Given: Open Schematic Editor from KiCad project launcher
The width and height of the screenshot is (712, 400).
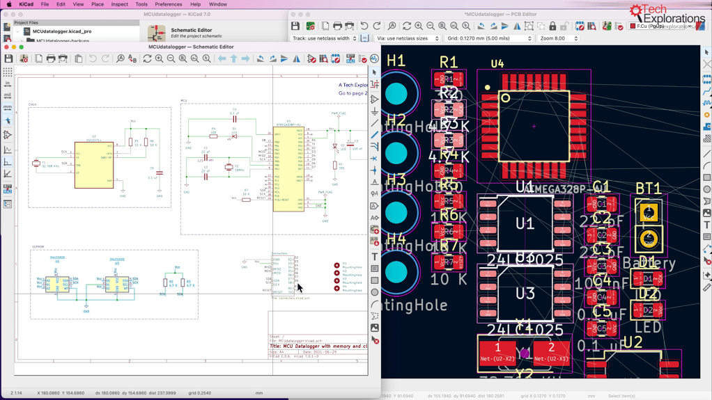Looking at the screenshot, I should (x=157, y=33).
